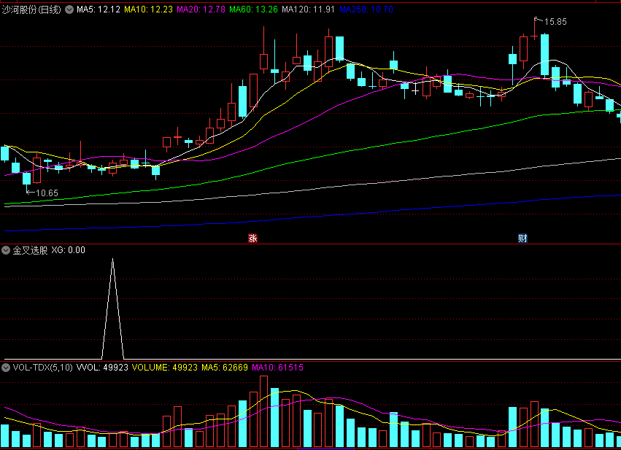Select the 沙河股份(日线) chart title
This screenshot has width=621, height=450.
point(31,9)
